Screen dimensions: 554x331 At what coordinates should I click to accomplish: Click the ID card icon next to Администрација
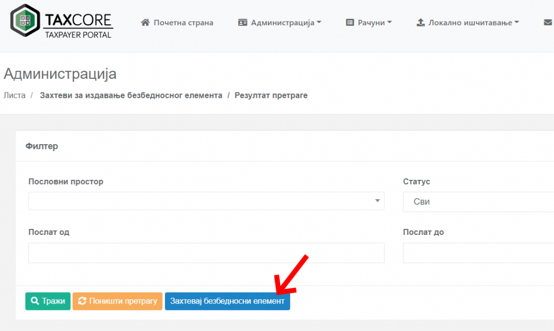pos(243,23)
